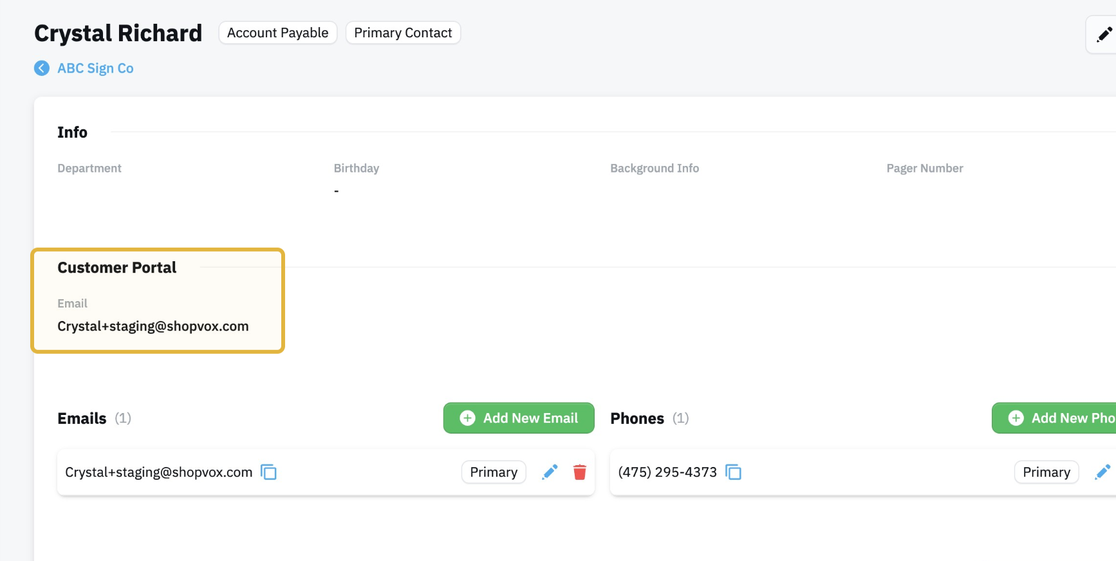Click the Crystal Richard contact name heading
Screen dimensions: 1116x561
pyautogui.click(x=118, y=33)
